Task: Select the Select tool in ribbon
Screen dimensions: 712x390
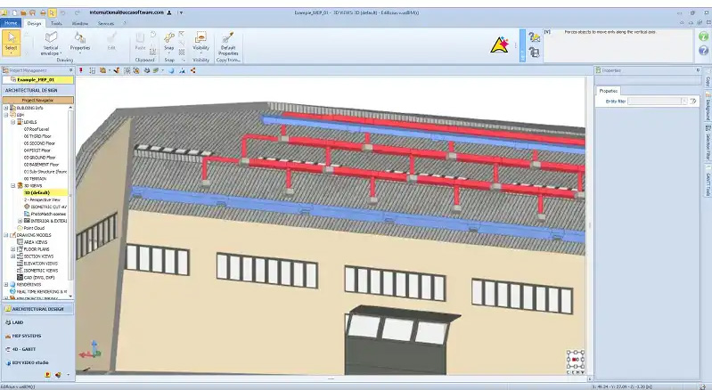Action: (12, 41)
